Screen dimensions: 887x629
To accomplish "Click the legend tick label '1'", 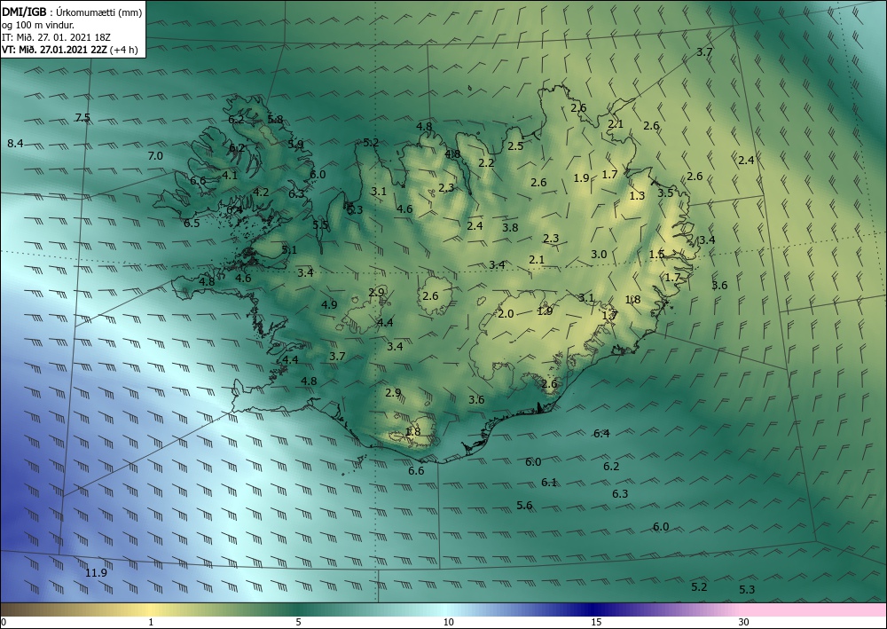I will coord(151,622).
